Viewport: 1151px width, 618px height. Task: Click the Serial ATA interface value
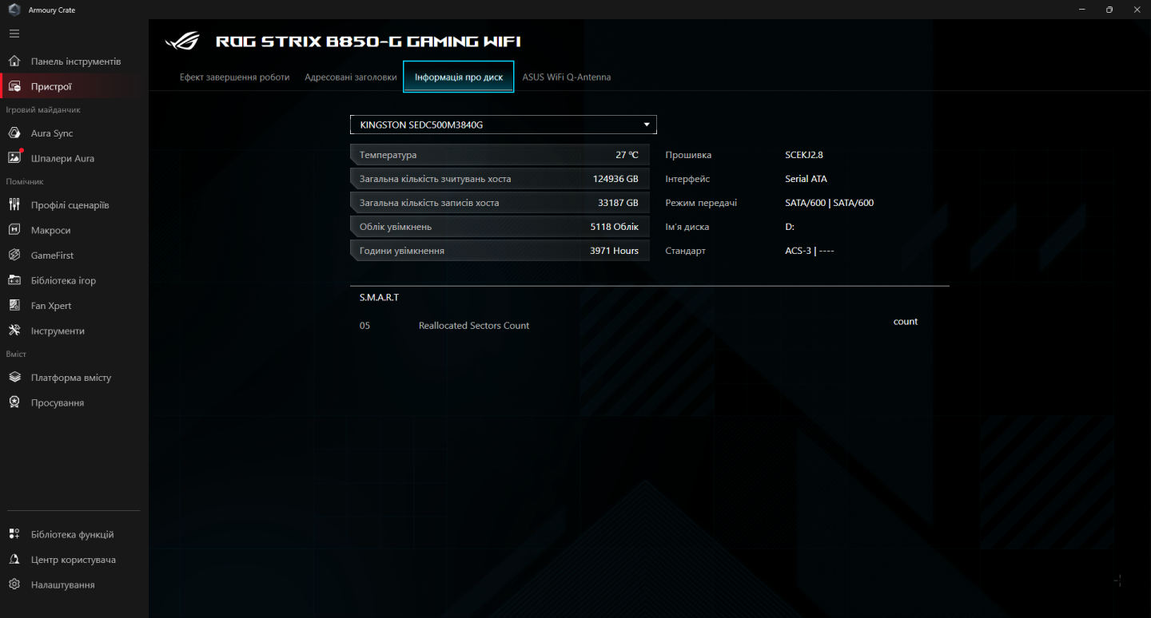click(806, 179)
